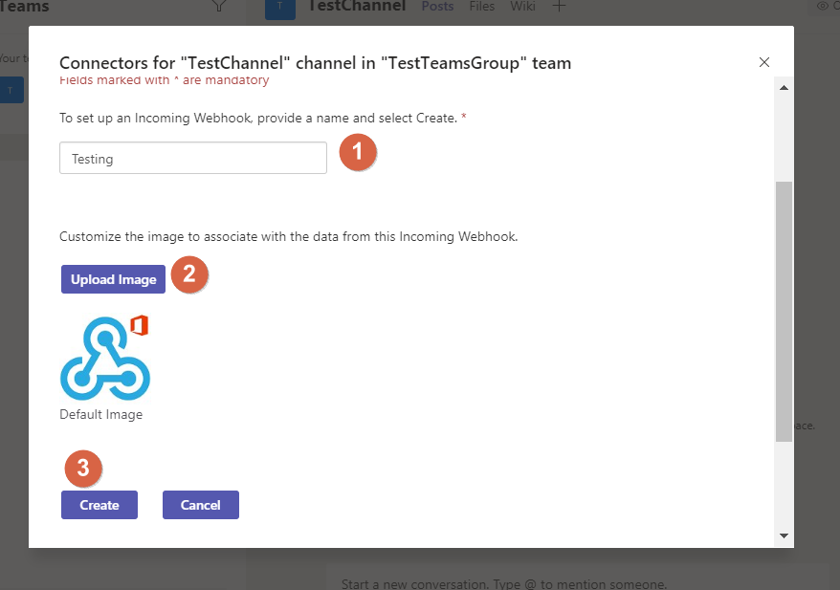Cancel the webhook setup
Screen dimensions: 840x590
(x=200, y=505)
